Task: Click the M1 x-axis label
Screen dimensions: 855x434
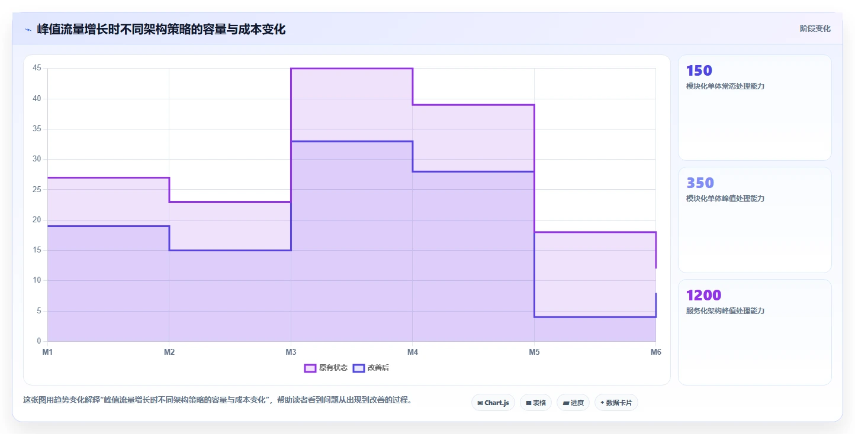Action: point(48,352)
